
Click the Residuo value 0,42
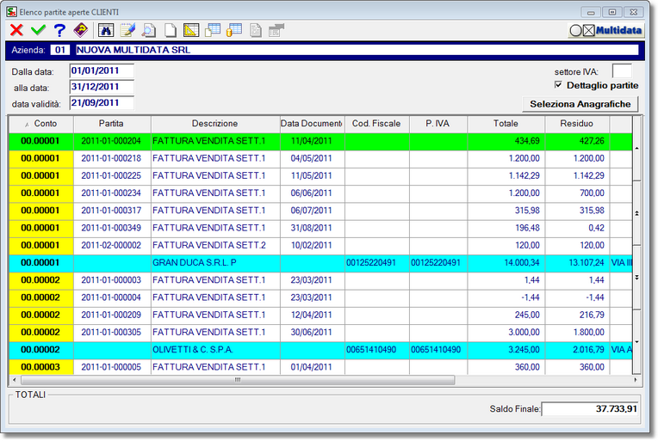click(596, 228)
